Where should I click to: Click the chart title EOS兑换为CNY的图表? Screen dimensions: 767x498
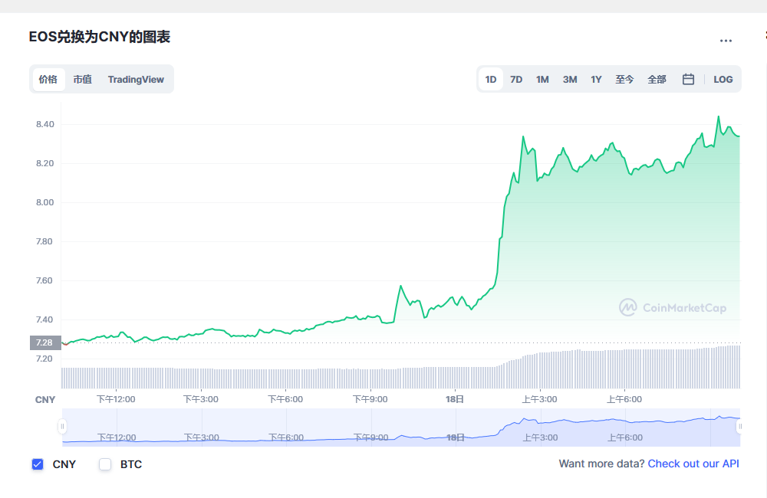99,37
